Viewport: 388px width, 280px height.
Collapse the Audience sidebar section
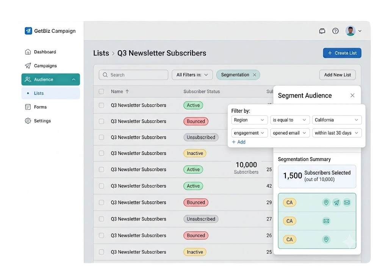click(74, 79)
